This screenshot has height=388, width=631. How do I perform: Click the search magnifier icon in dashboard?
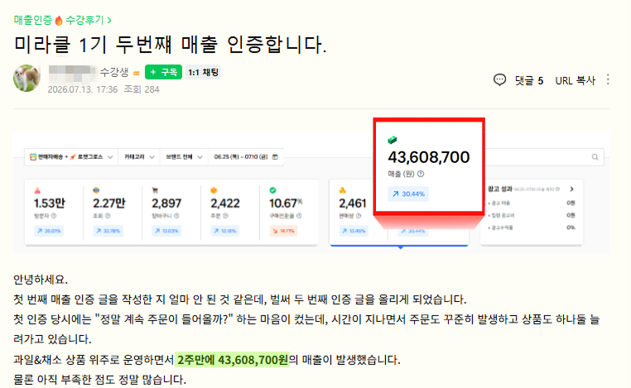pyautogui.click(x=595, y=157)
